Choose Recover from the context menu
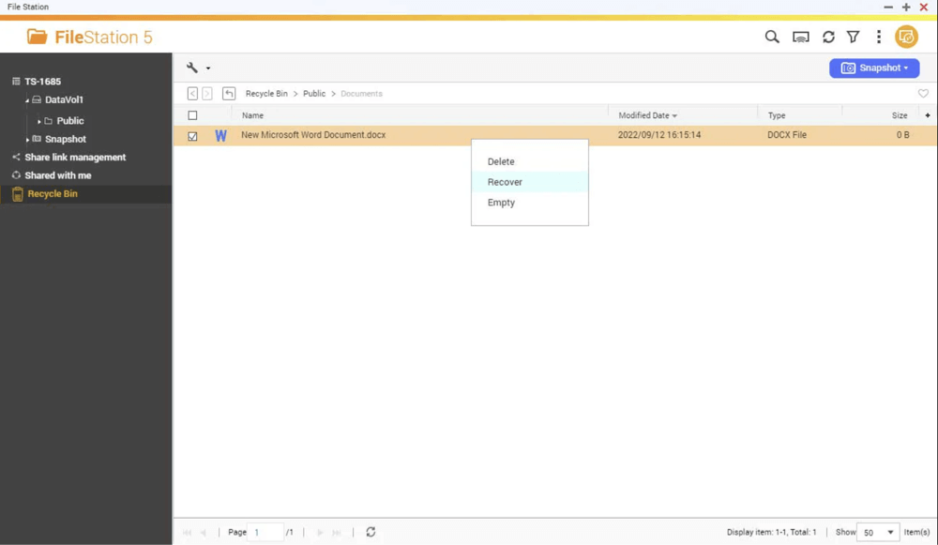 click(504, 182)
